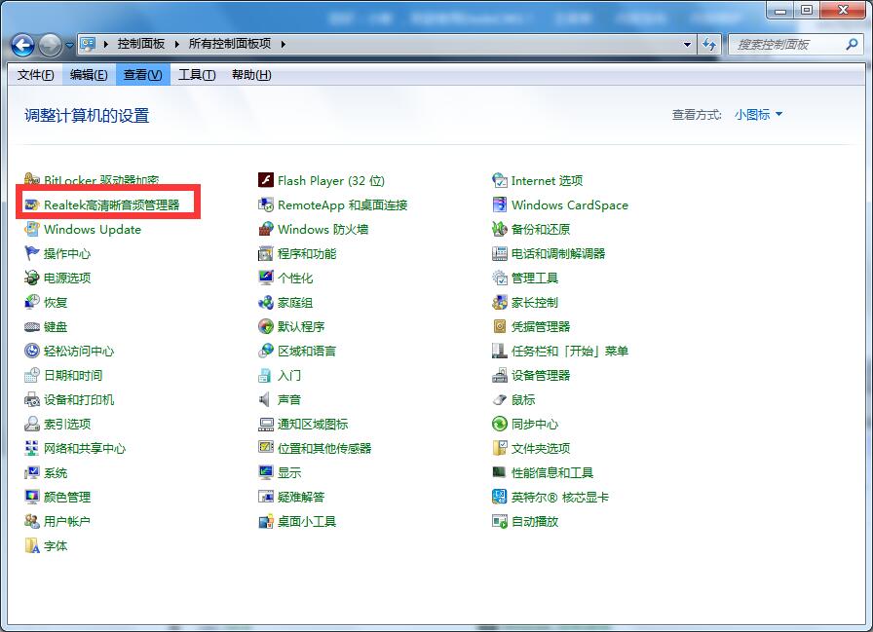This screenshot has width=873, height=632.
Task: Expand the 小图标 view mode dropdown
Action: [x=758, y=115]
